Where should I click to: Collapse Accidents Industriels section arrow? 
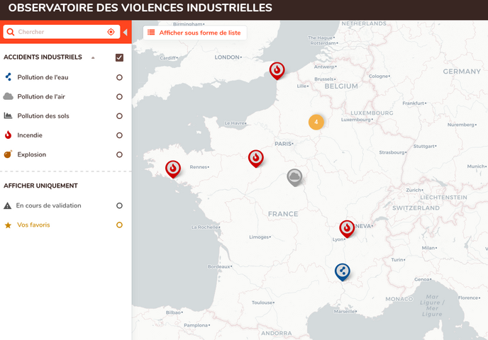pos(93,57)
